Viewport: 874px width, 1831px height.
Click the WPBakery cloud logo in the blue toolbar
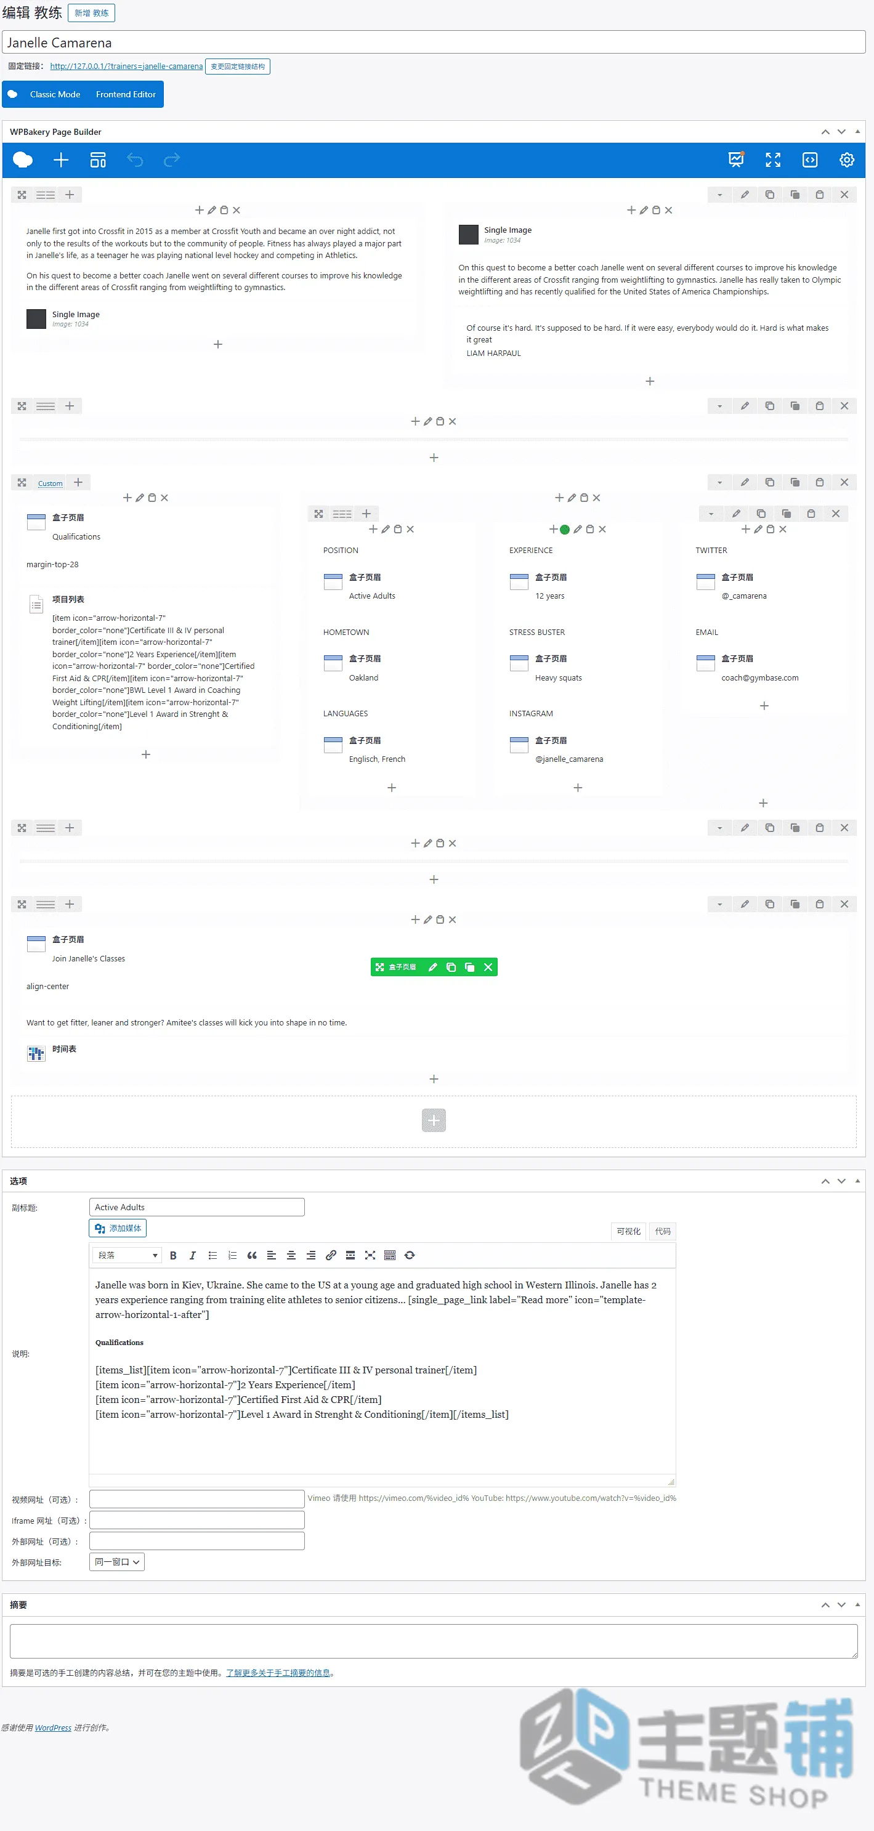point(23,160)
